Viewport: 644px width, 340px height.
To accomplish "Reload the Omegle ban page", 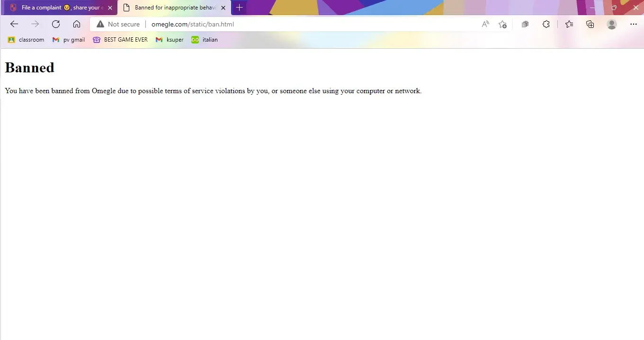I will (56, 24).
